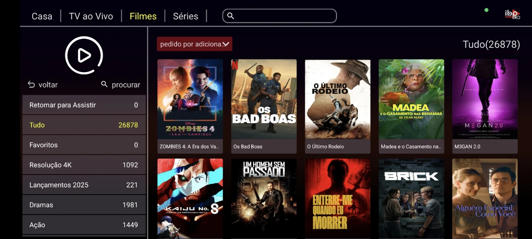The height and width of the screenshot is (239, 532).
Task: Switch to the TV ao Vivo tab
Action: click(91, 16)
